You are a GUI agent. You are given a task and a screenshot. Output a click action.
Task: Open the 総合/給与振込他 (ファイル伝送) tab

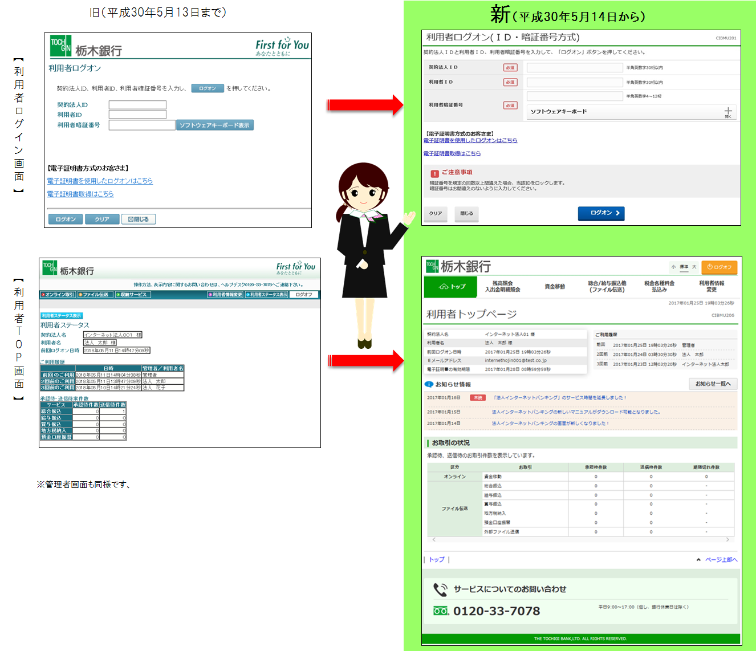pos(607,287)
